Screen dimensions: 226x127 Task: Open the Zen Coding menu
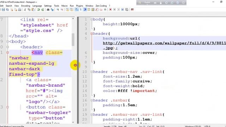[x=101, y=6]
